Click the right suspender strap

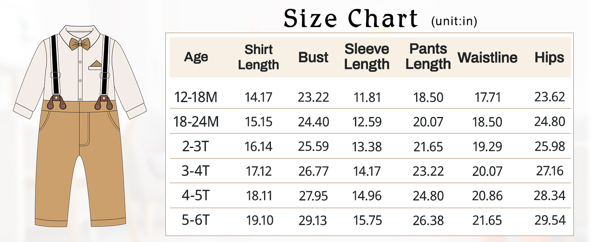pos(106,65)
